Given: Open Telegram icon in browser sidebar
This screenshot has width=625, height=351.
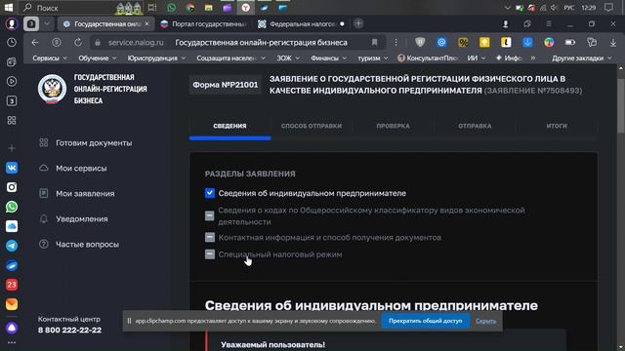Looking at the screenshot, I should coord(12,246).
